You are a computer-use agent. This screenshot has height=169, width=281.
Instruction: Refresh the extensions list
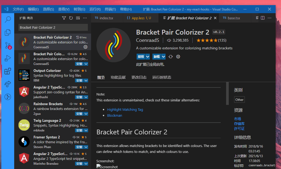pyautogui.click(x=71, y=18)
